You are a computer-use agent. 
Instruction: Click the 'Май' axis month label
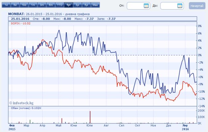[58, 125]
